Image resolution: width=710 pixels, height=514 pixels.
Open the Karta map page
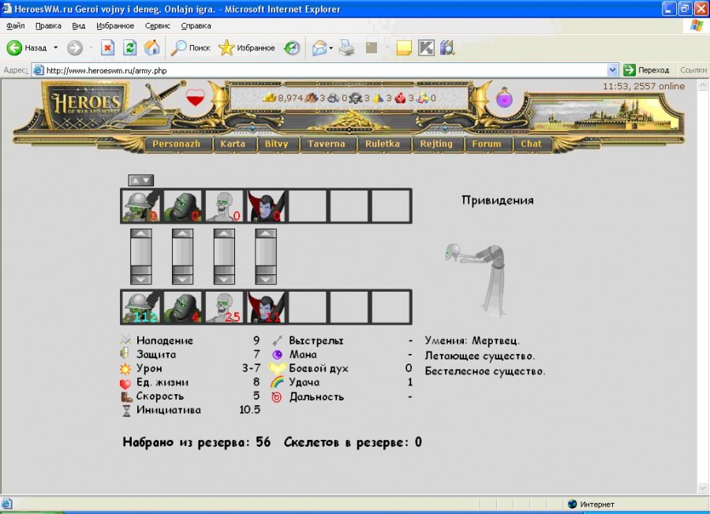tap(234, 144)
